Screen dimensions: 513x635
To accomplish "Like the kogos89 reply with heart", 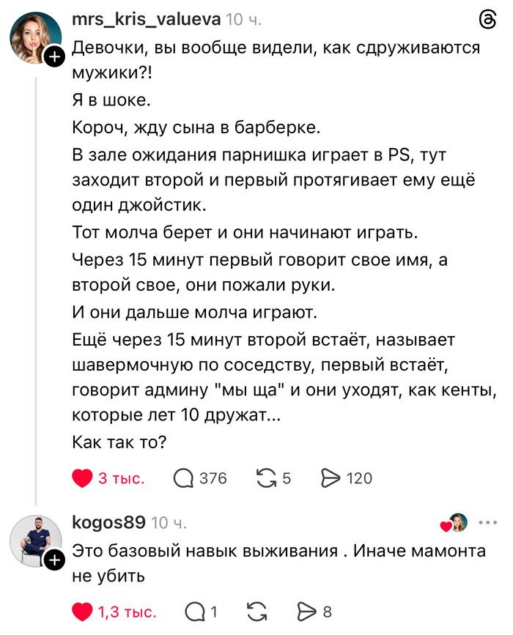I will point(83,612).
